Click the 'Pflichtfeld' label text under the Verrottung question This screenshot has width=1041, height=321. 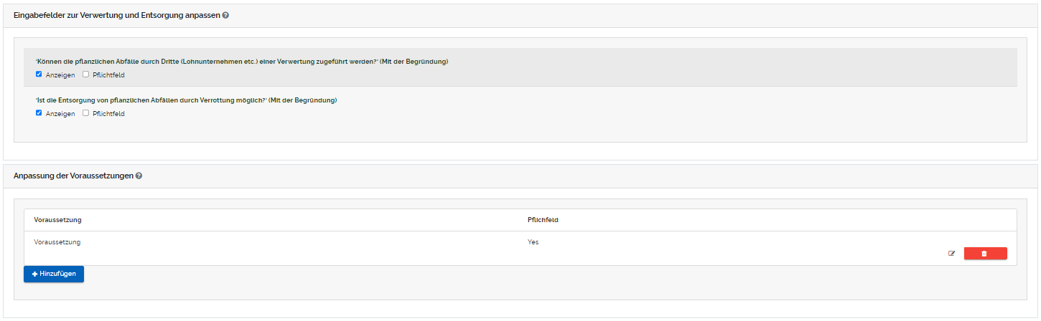pos(108,113)
